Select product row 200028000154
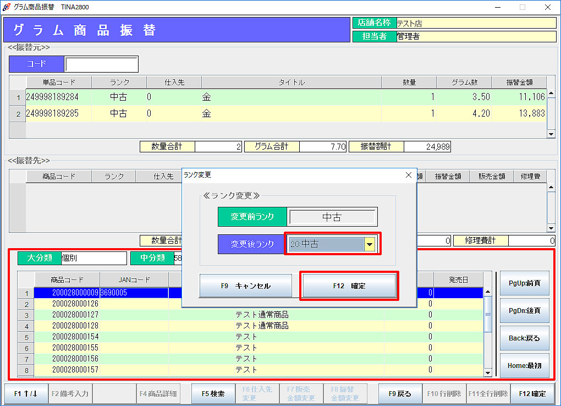This screenshot has width=561, height=406. [75, 337]
